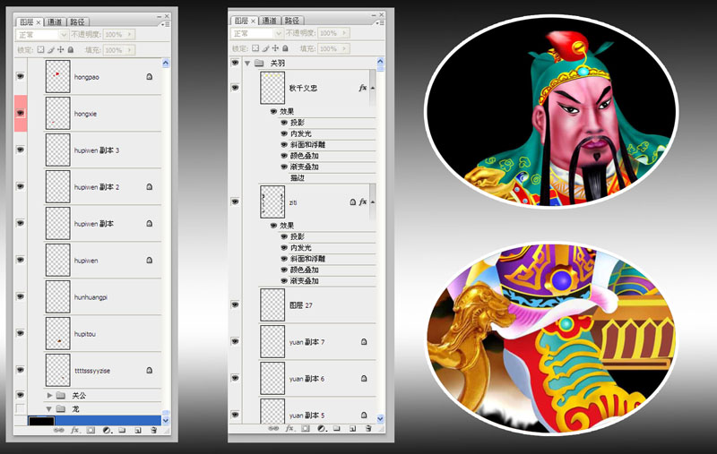Click create new layer icon in right panel
The height and width of the screenshot is (454, 717).
pyautogui.click(x=352, y=428)
